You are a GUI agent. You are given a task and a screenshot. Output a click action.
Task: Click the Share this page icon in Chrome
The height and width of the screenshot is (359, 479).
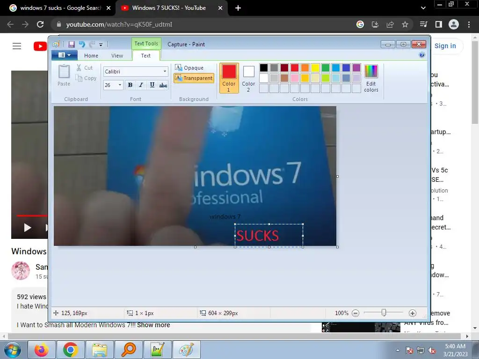pyautogui.click(x=390, y=24)
